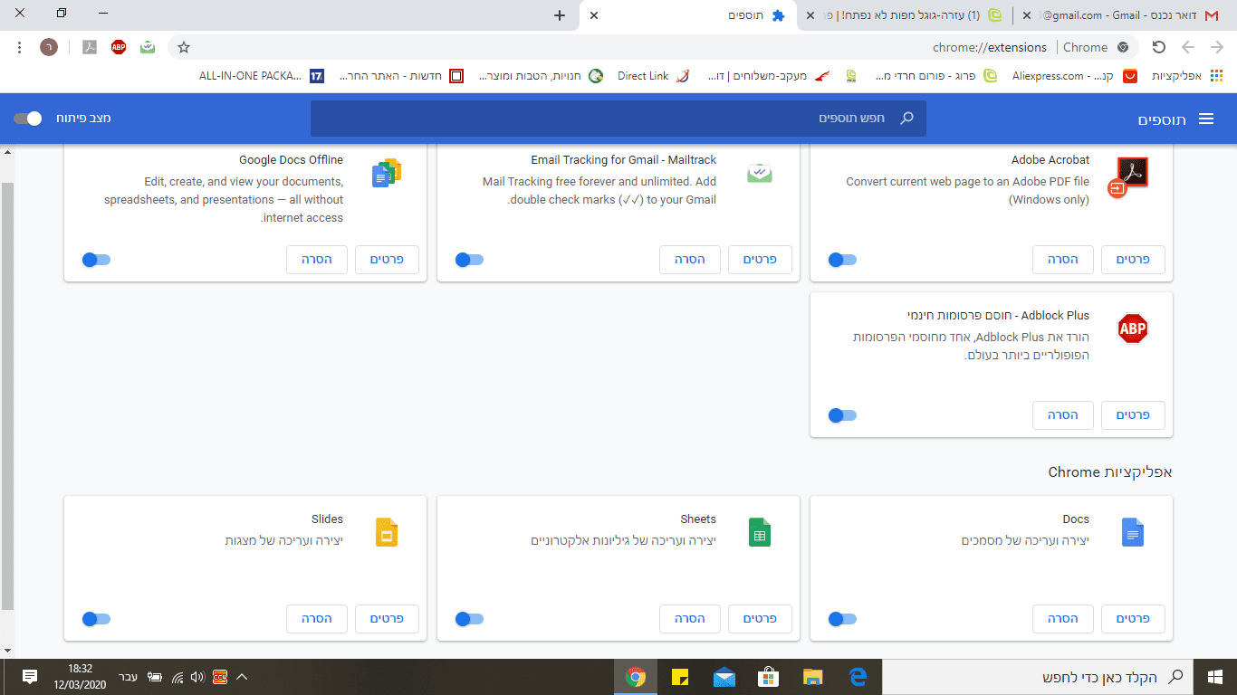
Task: Click the Adobe Acrobat extension card icon
Action: (x=1128, y=176)
